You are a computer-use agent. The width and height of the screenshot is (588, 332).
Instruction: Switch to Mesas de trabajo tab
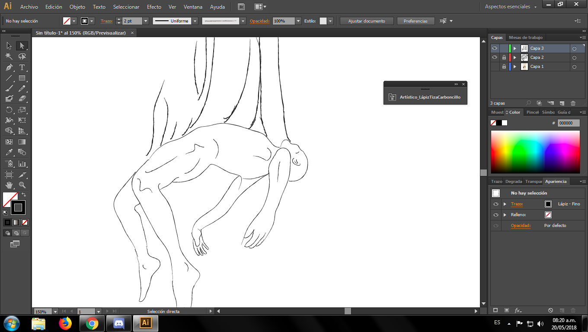525,38
